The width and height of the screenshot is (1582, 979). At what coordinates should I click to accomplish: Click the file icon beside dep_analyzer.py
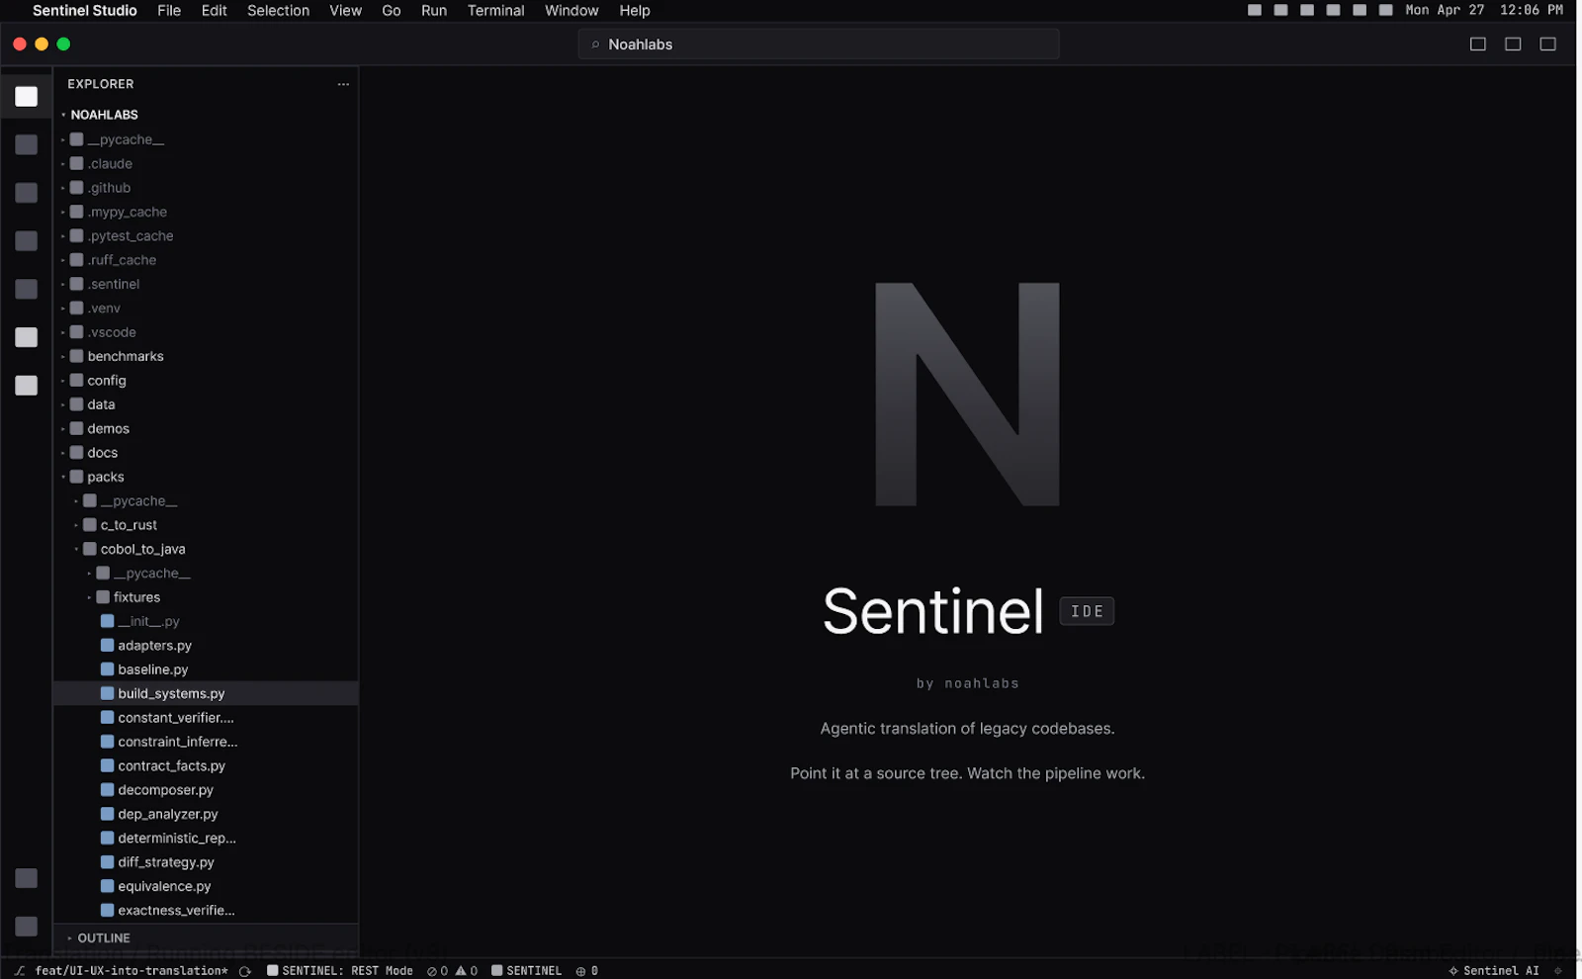(108, 814)
